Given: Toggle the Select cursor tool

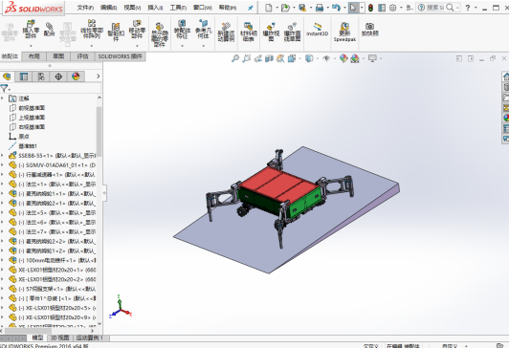Looking at the screenshot, I should pyautogui.click(x=353, y=8).
